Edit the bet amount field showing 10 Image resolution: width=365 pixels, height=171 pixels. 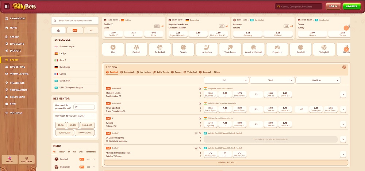tap(84, 107)
